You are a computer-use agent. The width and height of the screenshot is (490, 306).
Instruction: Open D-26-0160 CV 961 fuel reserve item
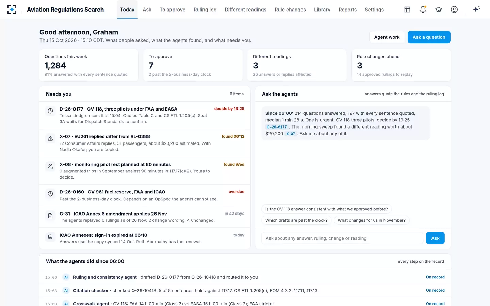[145, 195]
